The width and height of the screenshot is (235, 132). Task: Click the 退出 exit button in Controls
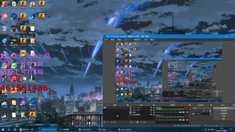coord(224,119)
